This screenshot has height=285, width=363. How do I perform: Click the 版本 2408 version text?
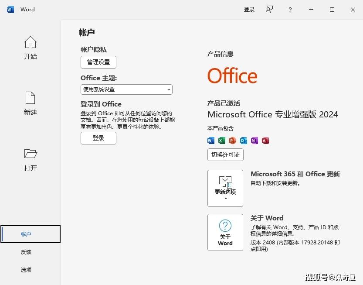pos(295,246)
